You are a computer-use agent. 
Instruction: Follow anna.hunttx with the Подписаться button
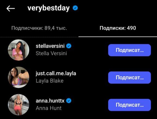129,105
